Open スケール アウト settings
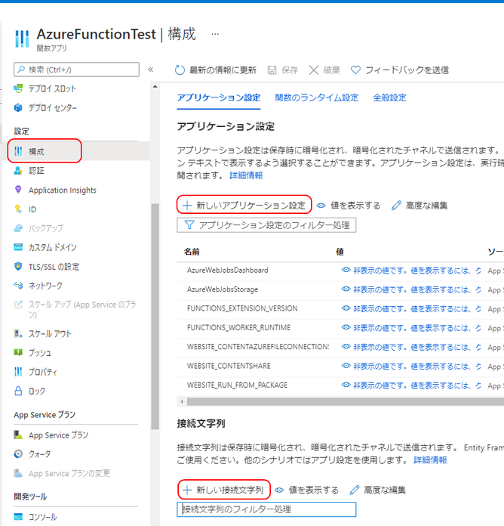Viewport: 504px width, 526px height. (x=42, y=334)
